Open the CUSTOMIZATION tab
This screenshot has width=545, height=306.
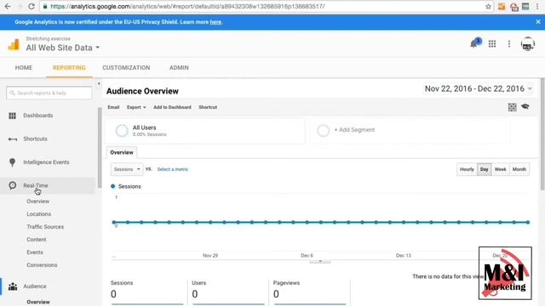point(126,68)
